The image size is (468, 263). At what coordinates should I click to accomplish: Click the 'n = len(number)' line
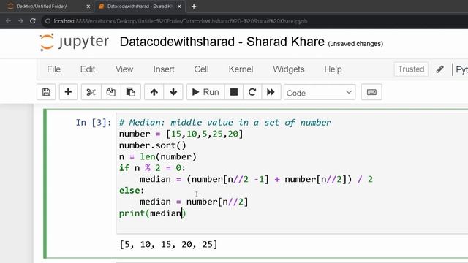point(158,156)
